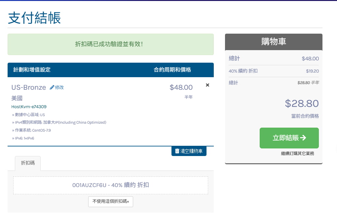Click the HostKvm-e74309 hostname label
The height and width of the screenshot is (219, 337).
click(x=29, y=107)
